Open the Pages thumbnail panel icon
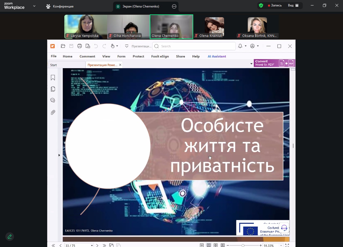The image size is (343, 247). [x=53, y=89]
